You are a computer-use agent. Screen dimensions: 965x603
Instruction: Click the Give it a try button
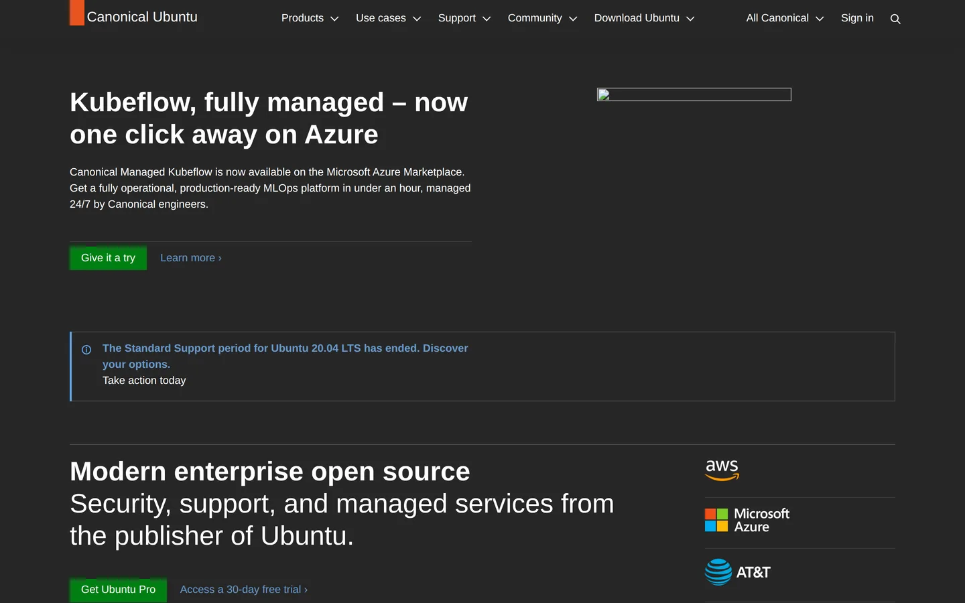[108, 258]
